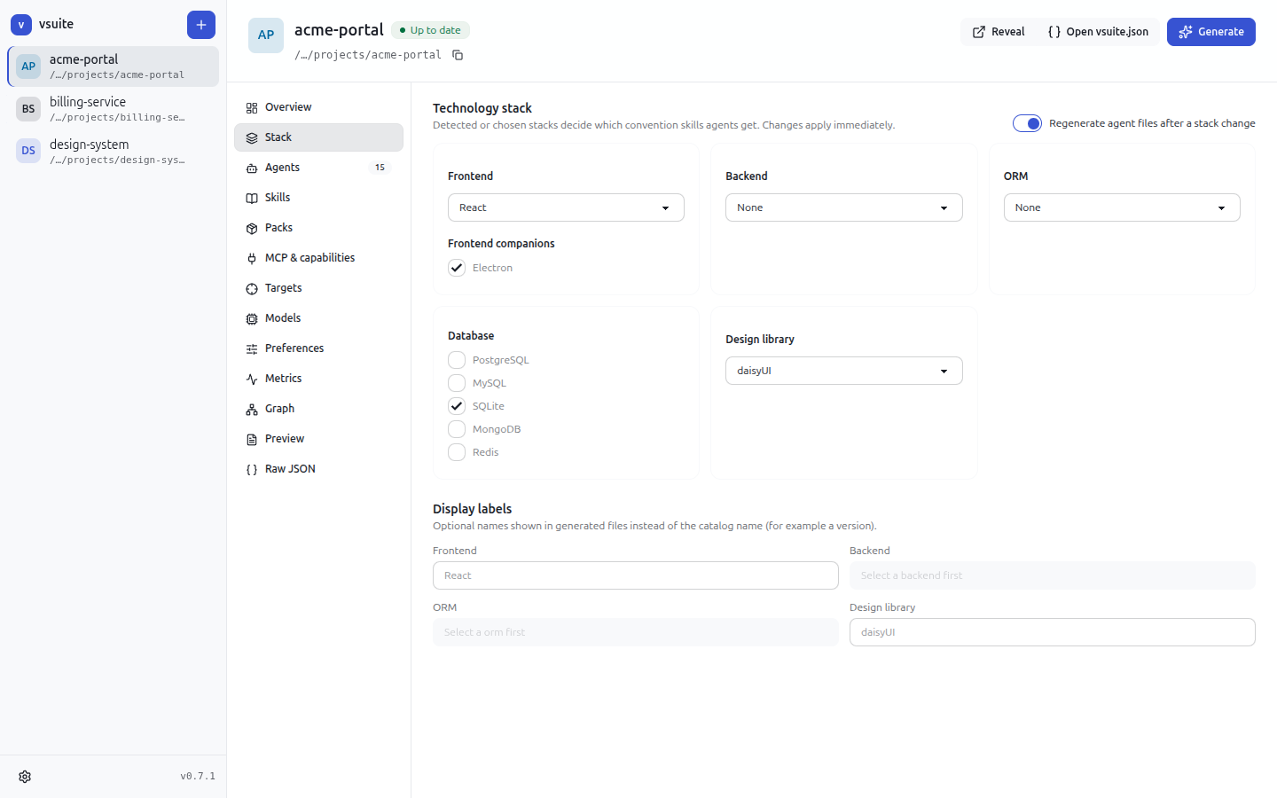The width and height of the screenshot is (1277, 798).
Task: Click the MCP plug icon
Action: point(252,258)
